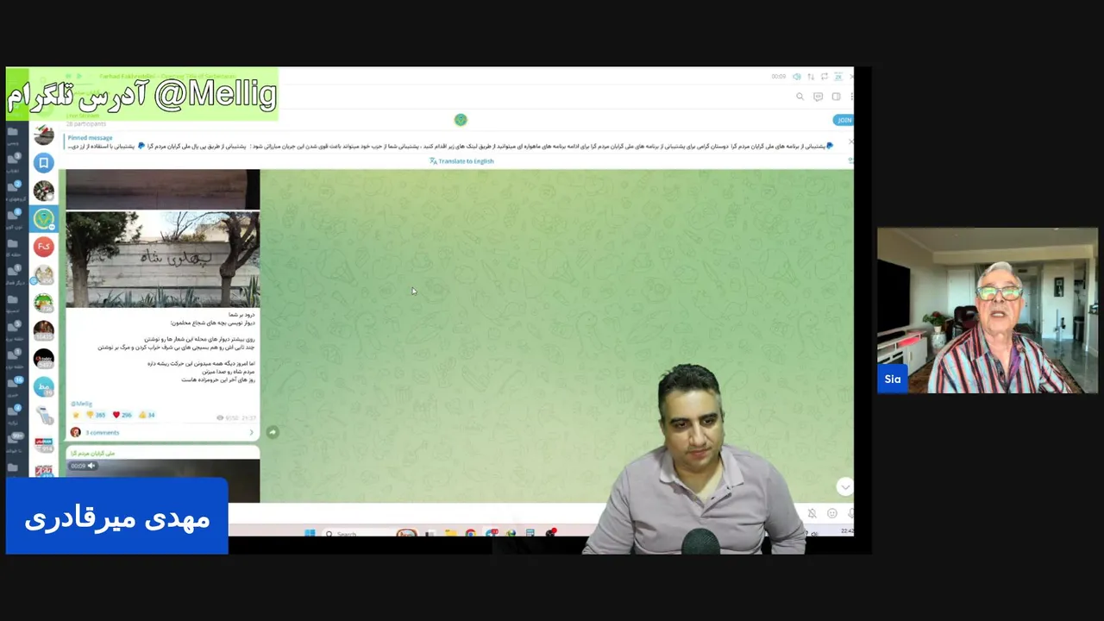This screenshot has width=1104, height=621.
Task: Open chat folder with badge 16
Action: click(14, 386)
